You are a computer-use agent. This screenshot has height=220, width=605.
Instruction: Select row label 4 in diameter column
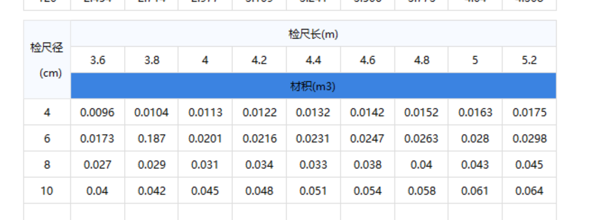[47, 112]
